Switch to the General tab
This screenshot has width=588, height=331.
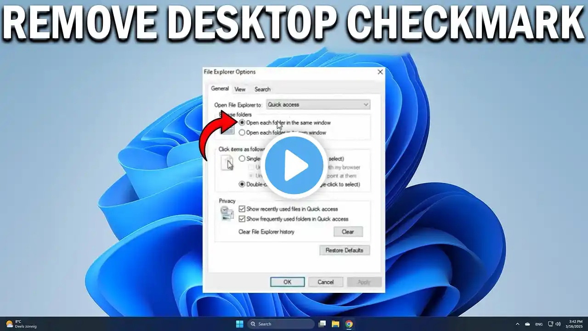[220, 89]
